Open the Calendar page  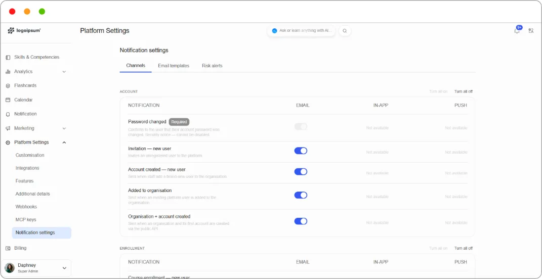pyautogui.click(x=23, y=100)
